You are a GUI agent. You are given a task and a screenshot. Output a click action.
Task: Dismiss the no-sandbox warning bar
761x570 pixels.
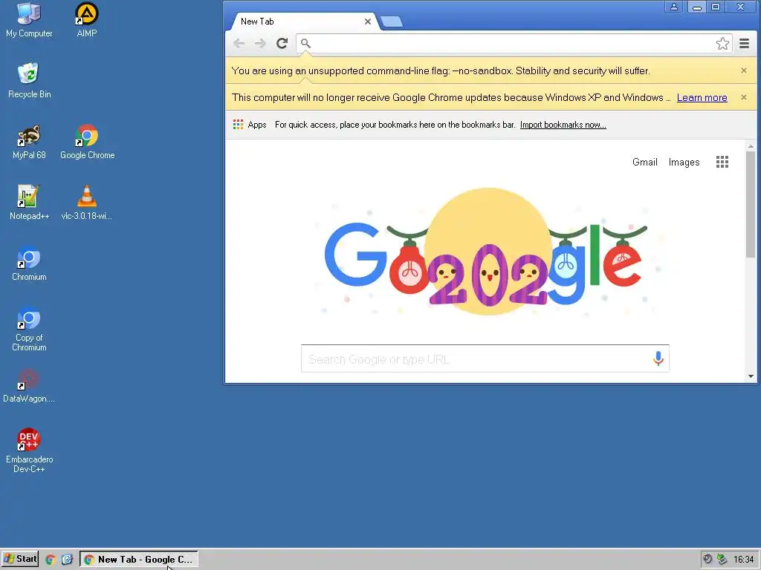click(x=743, y=71)
